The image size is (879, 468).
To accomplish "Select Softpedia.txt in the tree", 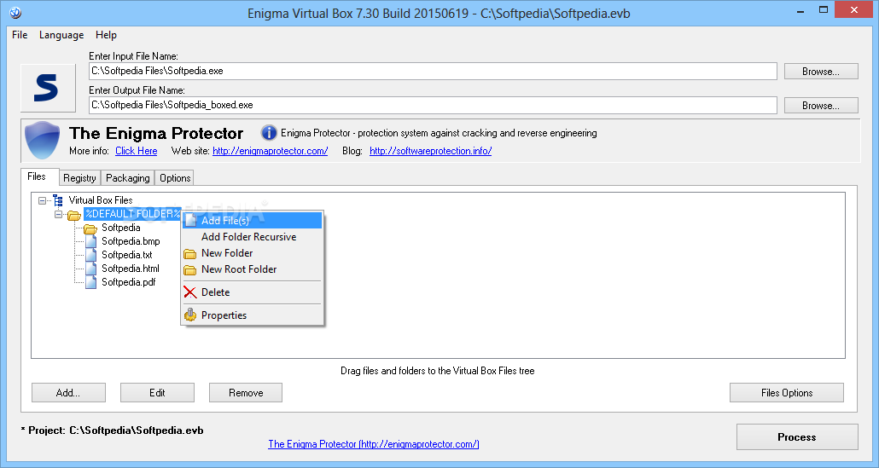I will tap(126, 255).
